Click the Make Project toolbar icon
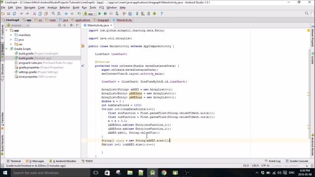The width and height of the screenshot is (315, 177). coord(79,14)
